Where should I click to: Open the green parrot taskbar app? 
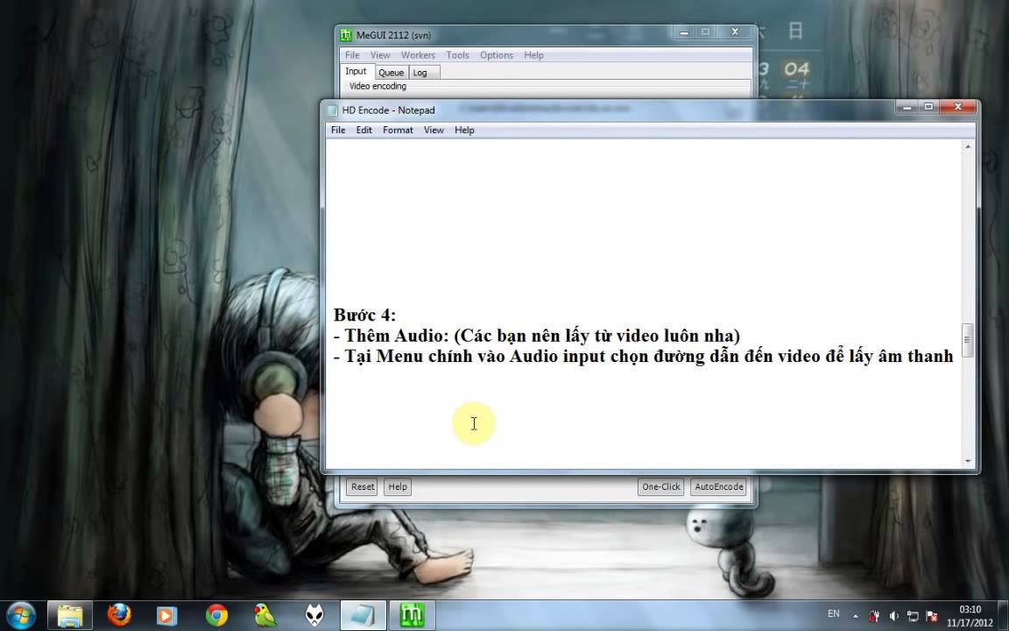click(x=265, y=615)
